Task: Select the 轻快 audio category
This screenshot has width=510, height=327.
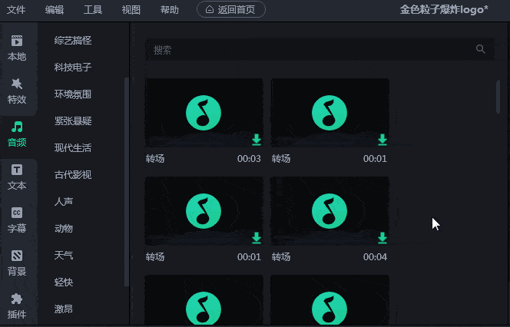Action: coord(64,282)
